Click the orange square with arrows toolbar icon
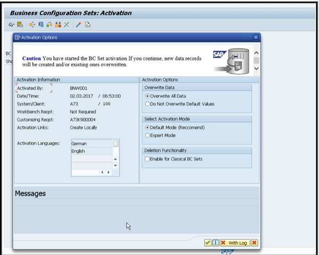The image size is (319, 255). (32, 25)
